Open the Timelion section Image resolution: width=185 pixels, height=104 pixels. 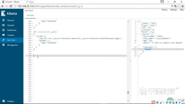tap(11, 35)
